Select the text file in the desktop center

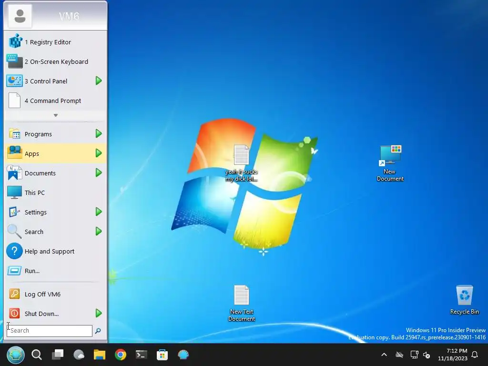pyautogui.click(x=242, y=163)
